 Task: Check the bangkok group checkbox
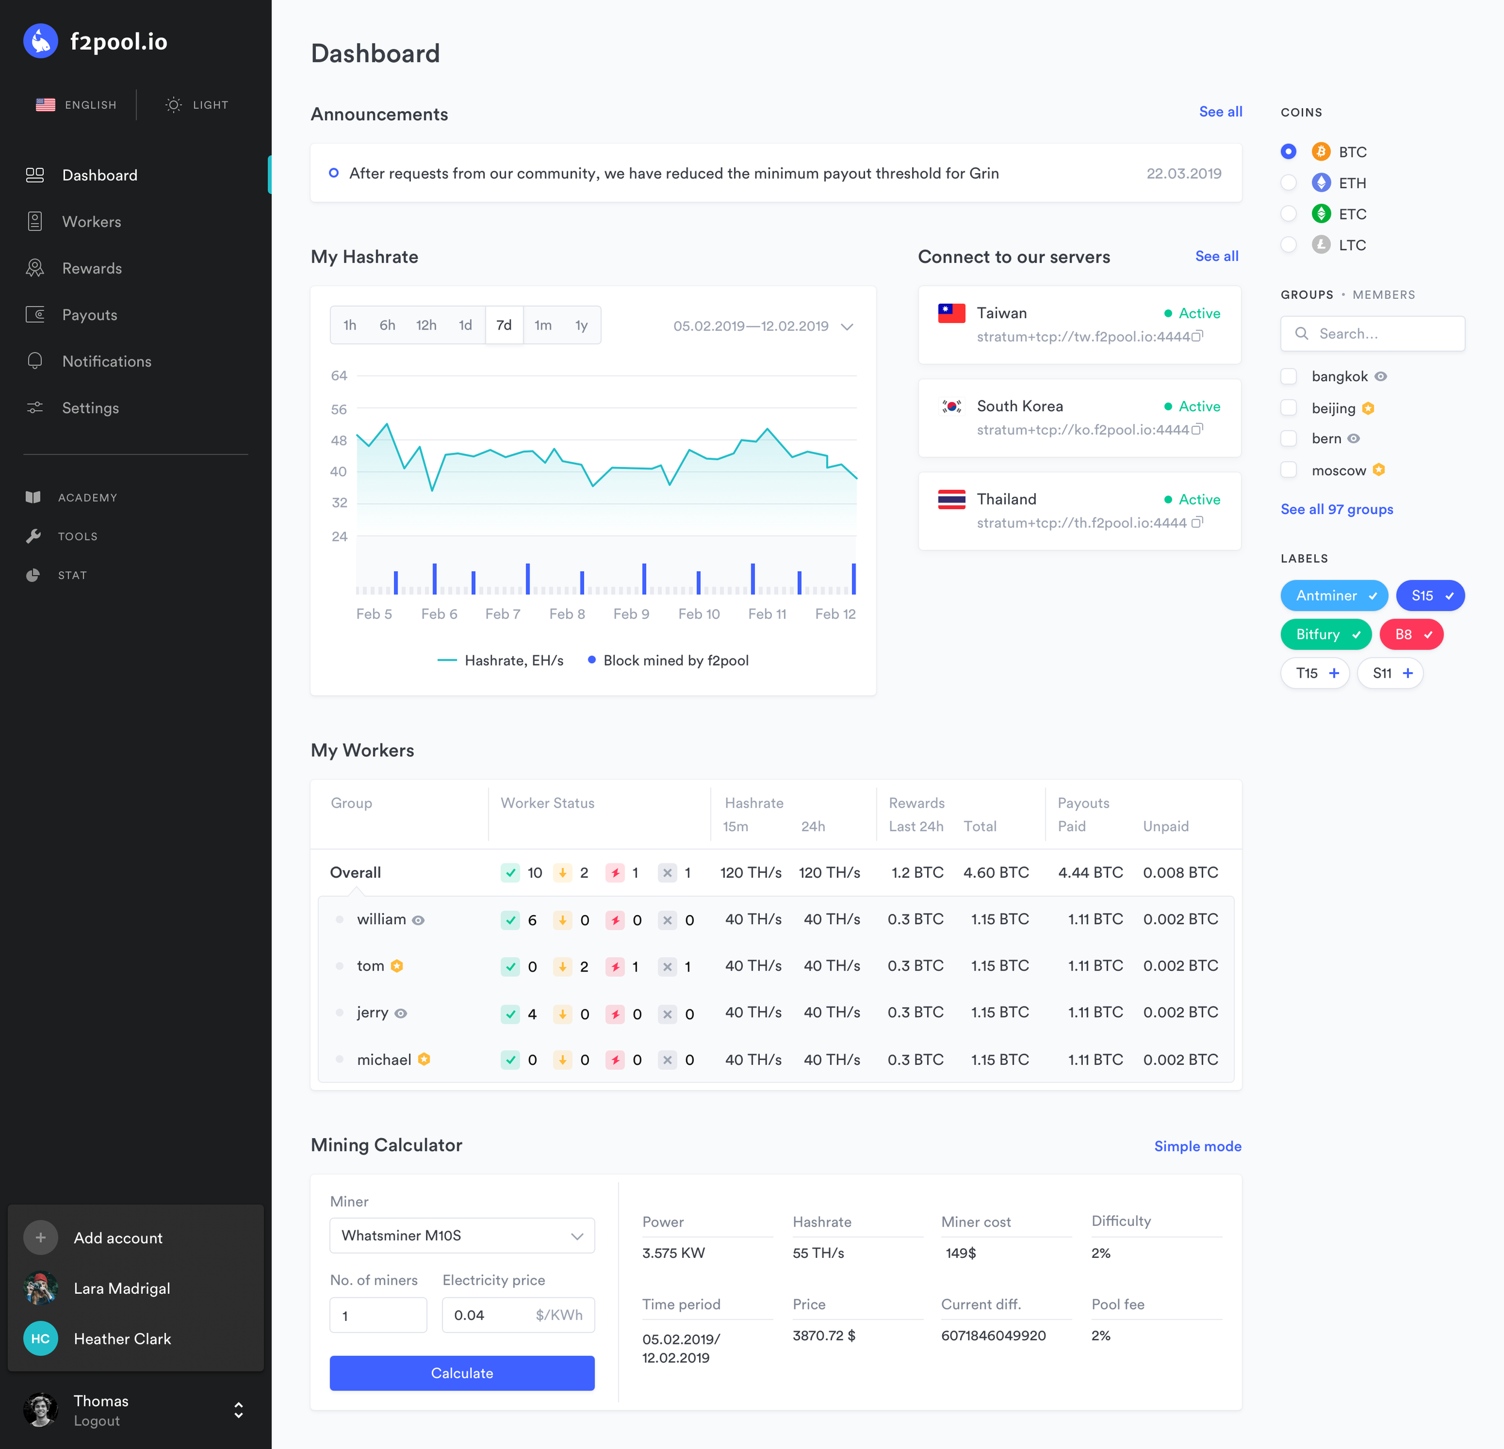point(1289,376)
